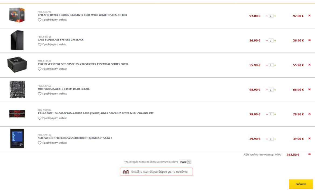This screenshot has height=194, width=315.
Task: Increase quantity of the Patriot Burst SSD
Action: point(275,139)
